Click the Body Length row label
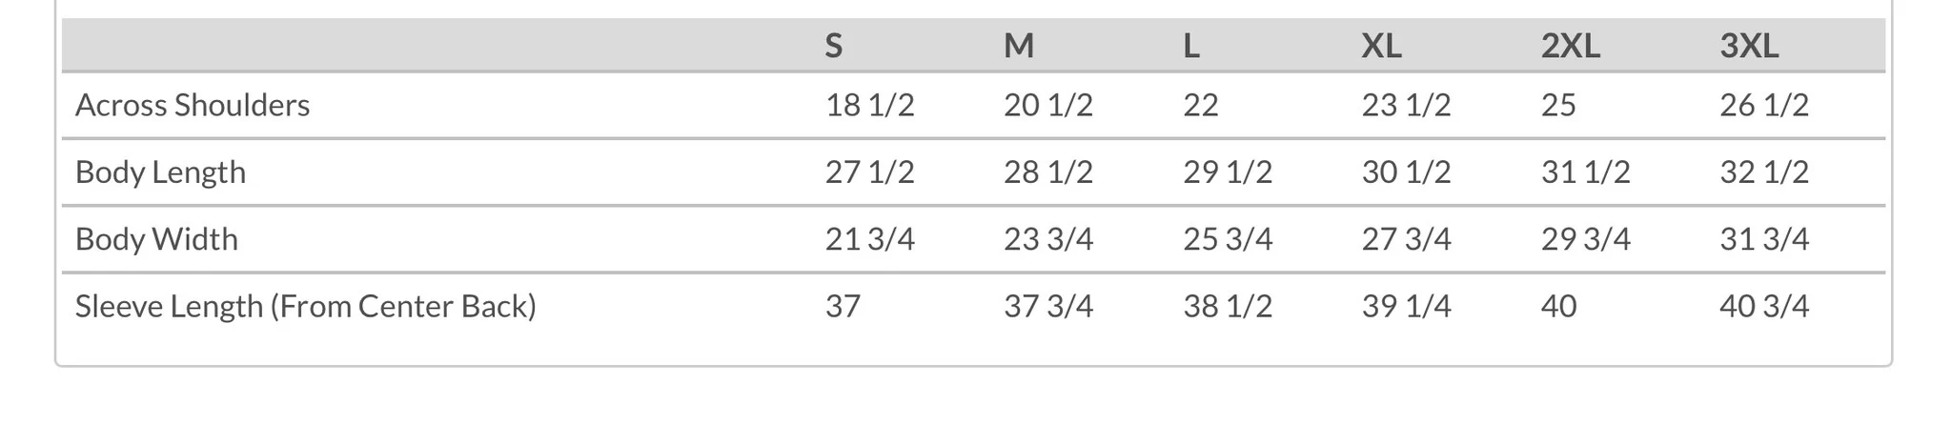This screenshot has height=425, width=1951. pos(160,172)
